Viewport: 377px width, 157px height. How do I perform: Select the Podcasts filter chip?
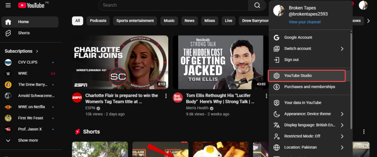pyautogui.click(x=98, y=21)
